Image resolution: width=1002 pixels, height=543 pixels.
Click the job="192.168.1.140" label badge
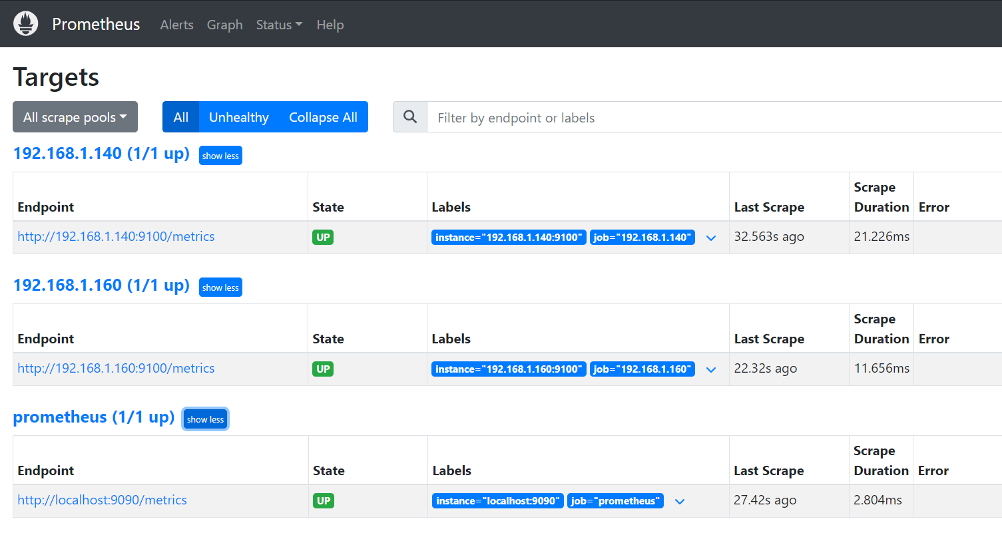tap(642, 238)
